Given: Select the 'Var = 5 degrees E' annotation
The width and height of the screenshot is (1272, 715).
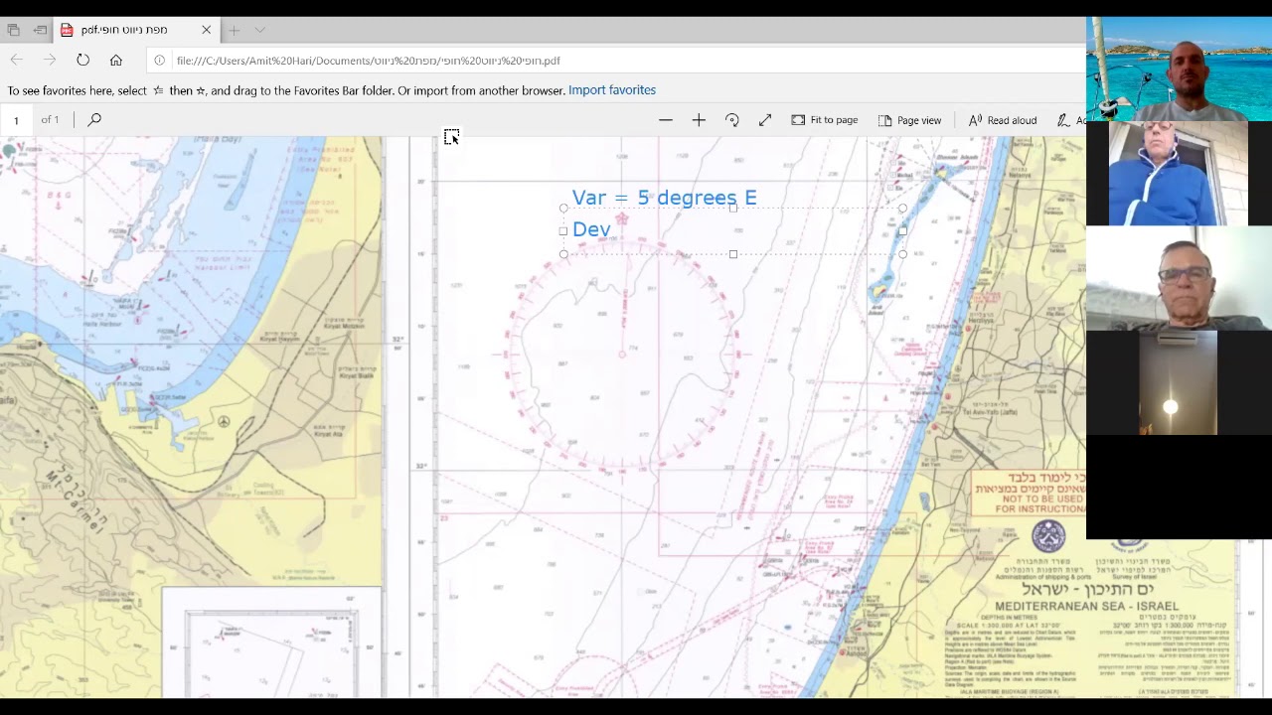Looking at the screenshot, I should tap(664, 198).
